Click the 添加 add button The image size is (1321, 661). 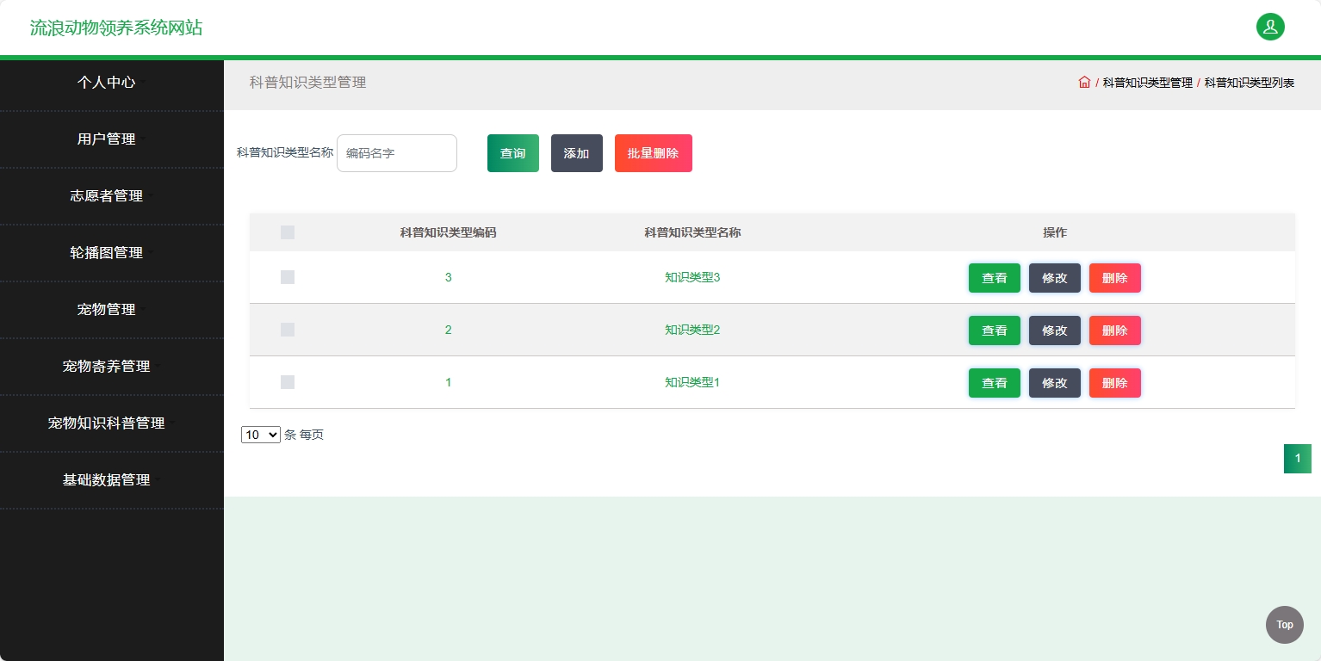click(576, 152)
